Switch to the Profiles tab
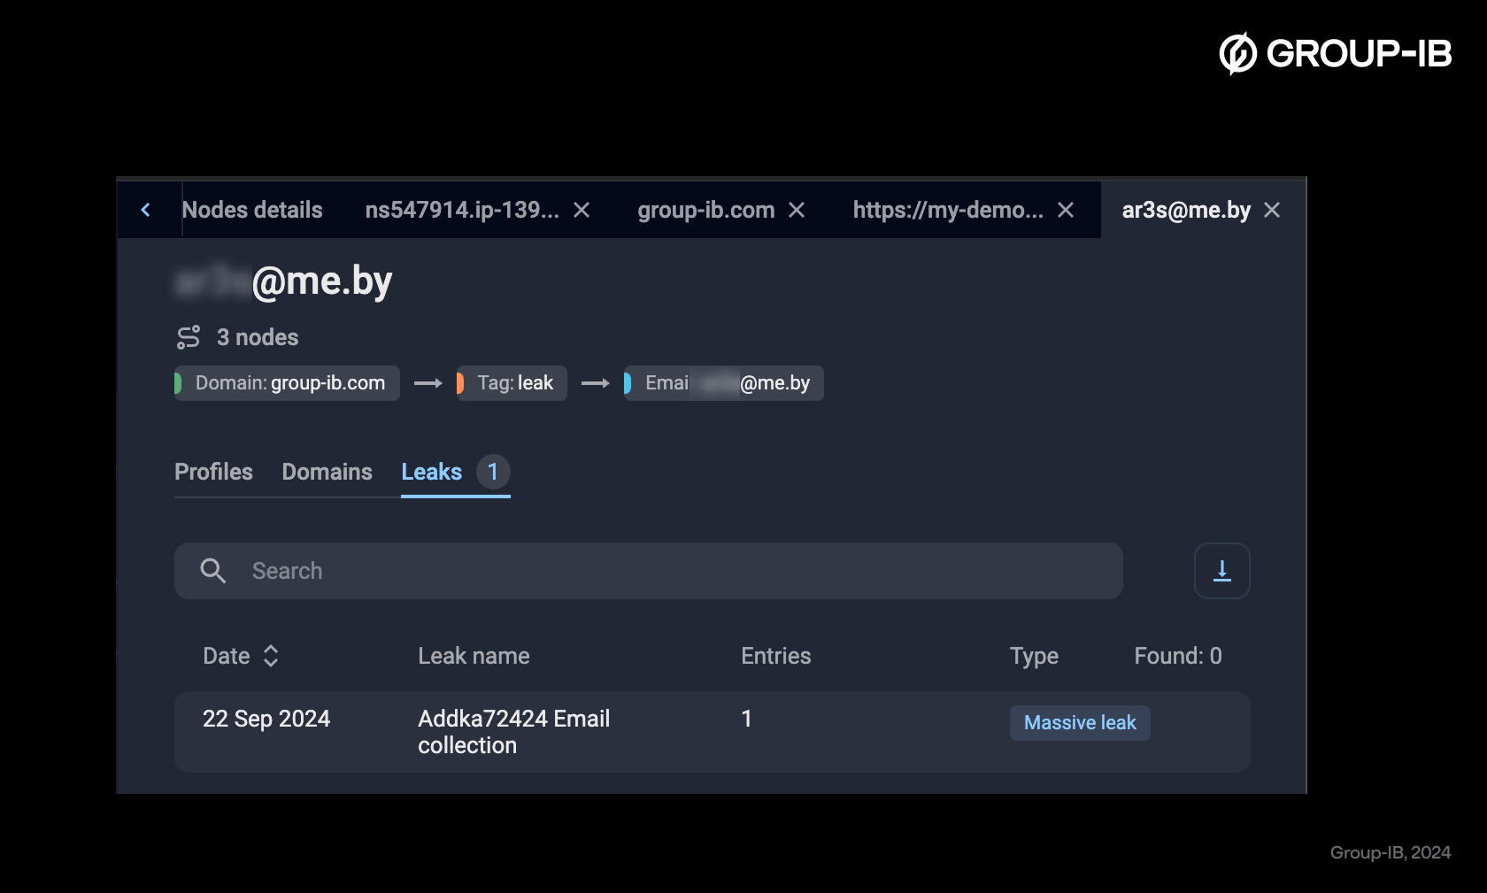Image resolution: width=1487 pixels, height=893 pixels. [x=213, y=472]
